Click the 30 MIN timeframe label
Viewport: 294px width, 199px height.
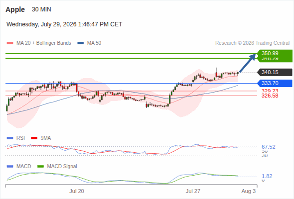click(41, 9)
